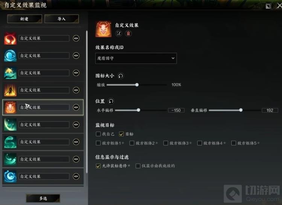Screen dimensions: 282x205
Task: Click the pop-out window icon at top right
Action: pos(268,6)
